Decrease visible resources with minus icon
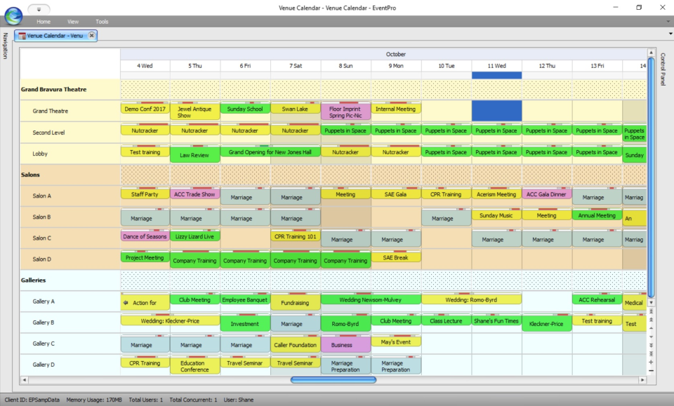Viewport: 674px width, 406px height. click(652, 370)
